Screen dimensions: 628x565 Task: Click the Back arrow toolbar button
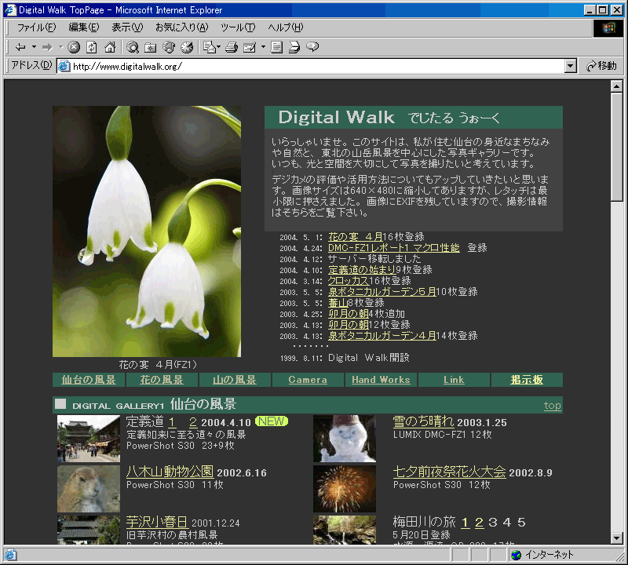pyautogui.click(x=20, y=47)
